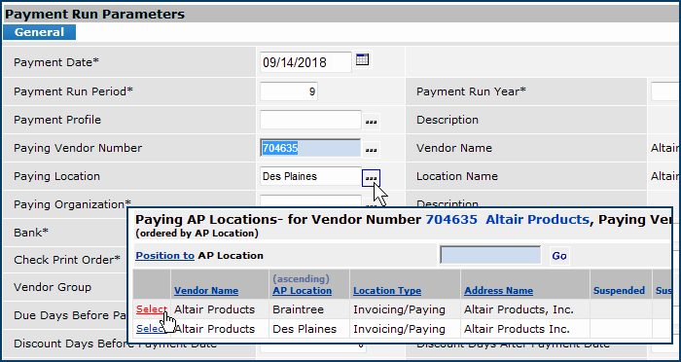This screenshot has height=362, width=681.
Task: Click the Position to link
Action: pyautogui.click(x=164, y=256)
